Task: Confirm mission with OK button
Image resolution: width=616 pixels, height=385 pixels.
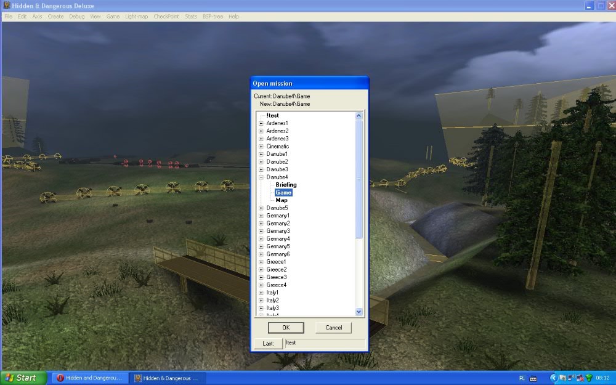Action: pos(286,328)
